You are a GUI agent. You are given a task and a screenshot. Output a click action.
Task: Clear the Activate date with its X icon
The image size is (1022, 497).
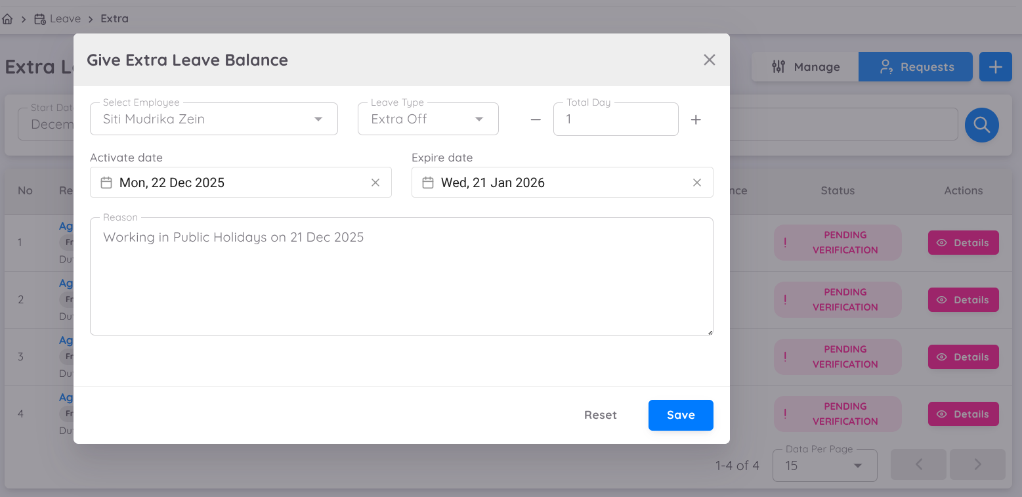(x=375, y=183)
